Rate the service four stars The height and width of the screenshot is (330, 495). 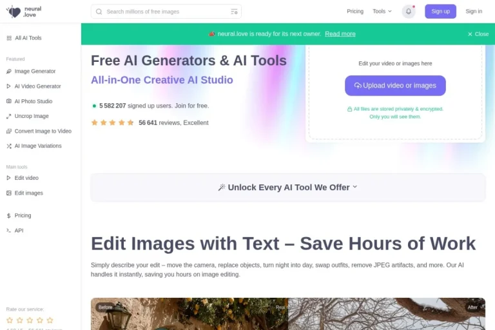coord(40,320)
